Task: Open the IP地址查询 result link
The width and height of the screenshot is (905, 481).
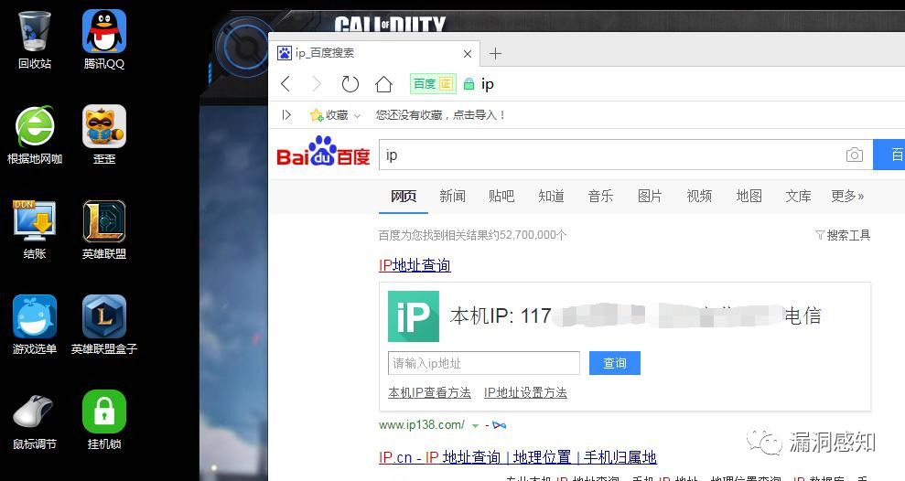Action: [415, 265]
